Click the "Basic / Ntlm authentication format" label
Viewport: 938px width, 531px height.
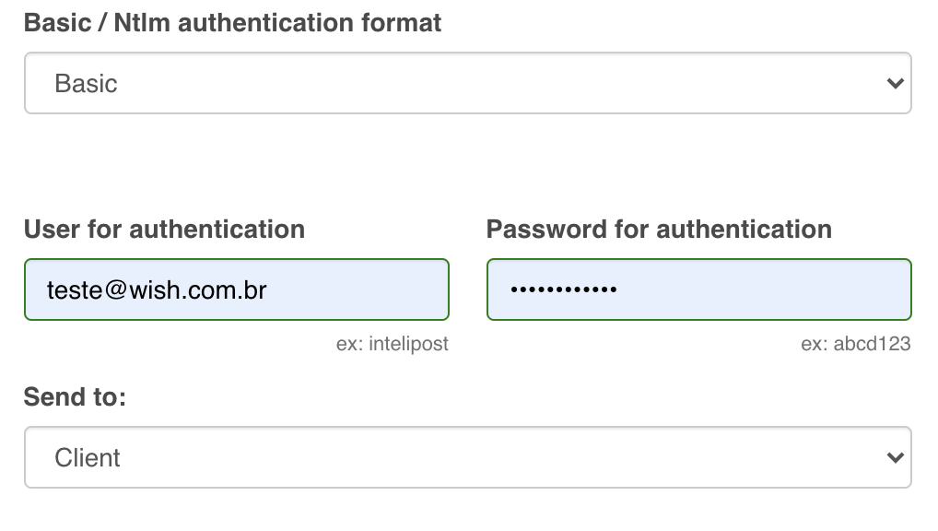[232, 23]
